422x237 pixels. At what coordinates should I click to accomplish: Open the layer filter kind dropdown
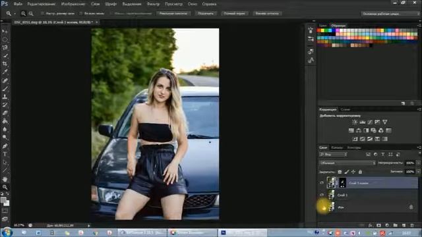[x=333, y=155]
